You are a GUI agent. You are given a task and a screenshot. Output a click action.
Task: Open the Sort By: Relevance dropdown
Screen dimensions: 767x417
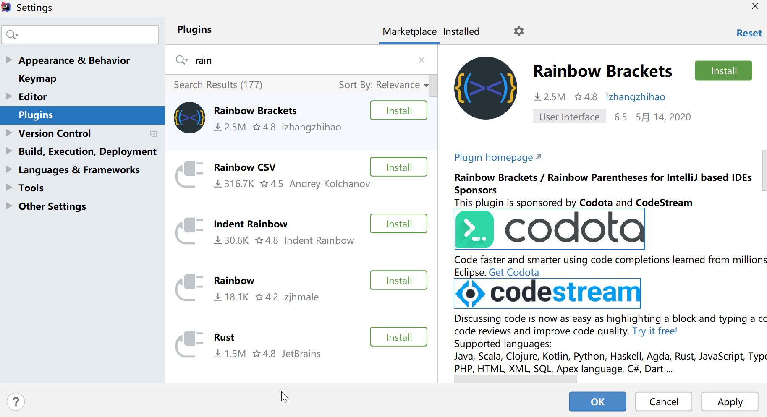tap(384, 85)
